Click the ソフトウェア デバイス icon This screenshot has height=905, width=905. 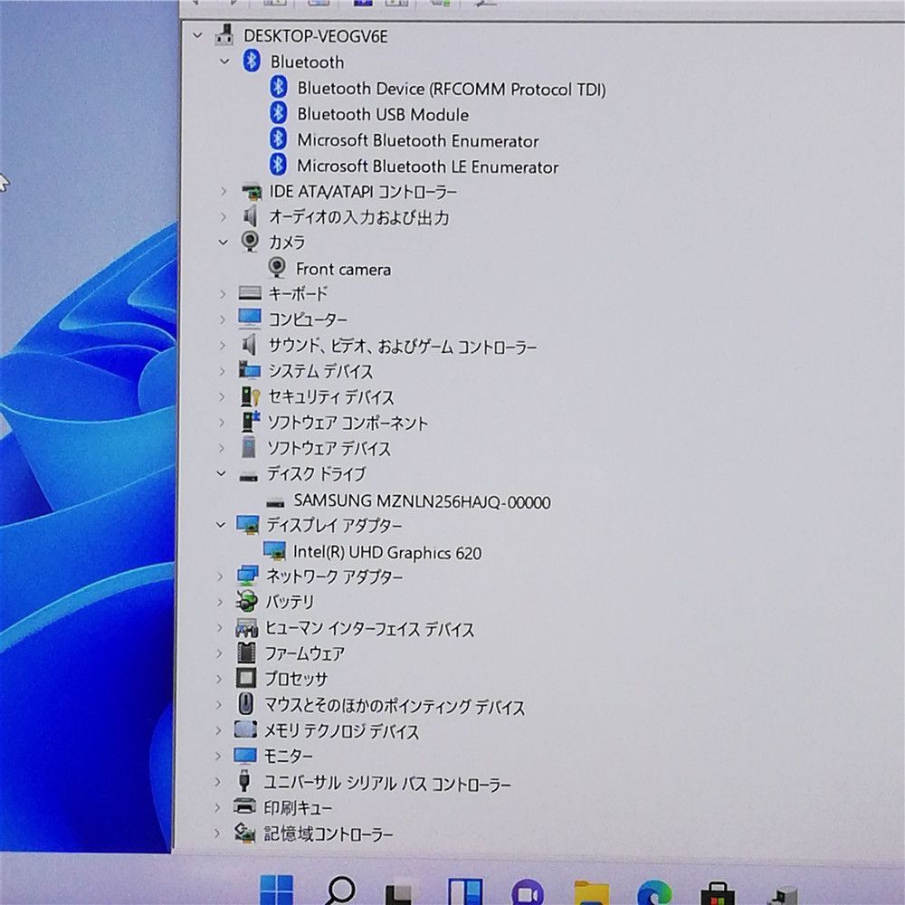click(248, 447)
